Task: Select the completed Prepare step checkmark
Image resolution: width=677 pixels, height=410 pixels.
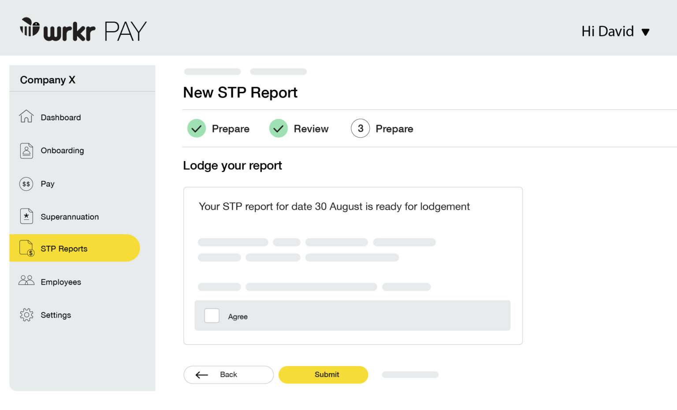Action: tap(196, 128)
